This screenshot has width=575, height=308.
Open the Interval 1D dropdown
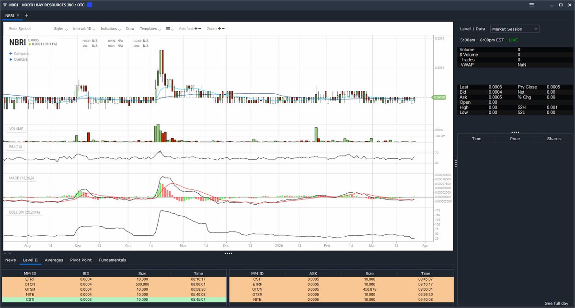coord(85,29)
